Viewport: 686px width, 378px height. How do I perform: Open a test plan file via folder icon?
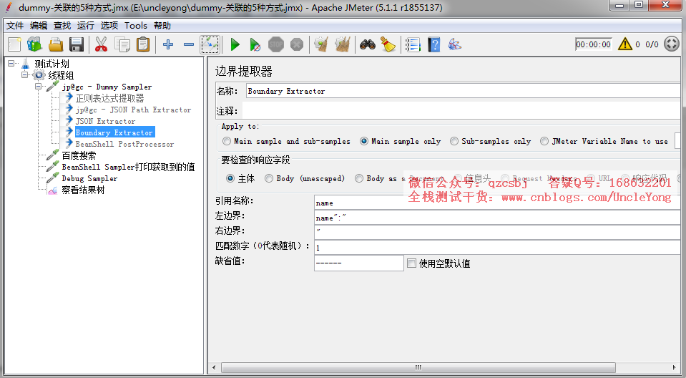[56, 44]
